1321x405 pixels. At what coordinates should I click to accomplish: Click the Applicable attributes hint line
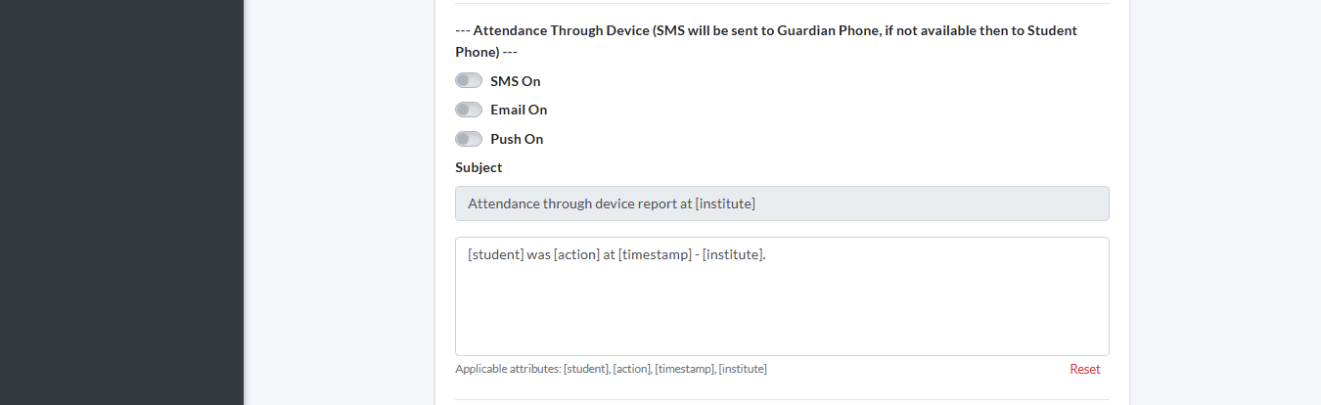coord(611,369)
